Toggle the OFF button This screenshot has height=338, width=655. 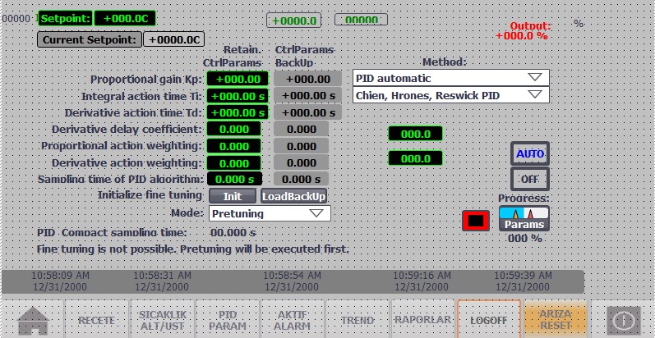(529, 178)
